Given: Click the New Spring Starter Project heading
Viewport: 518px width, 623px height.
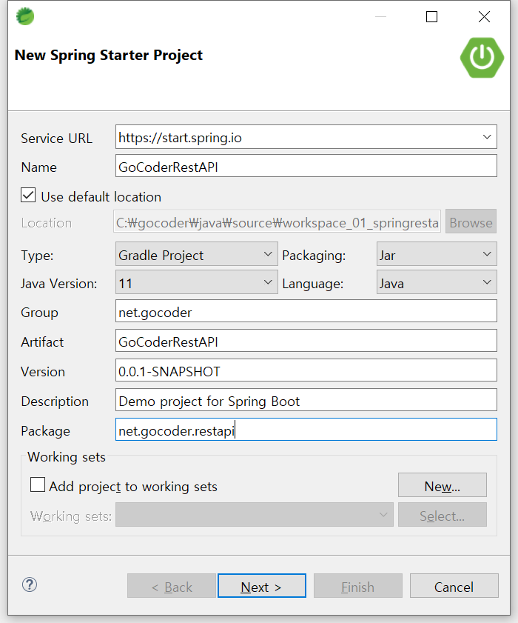Looking at the screenshot, I should (108, 56).
